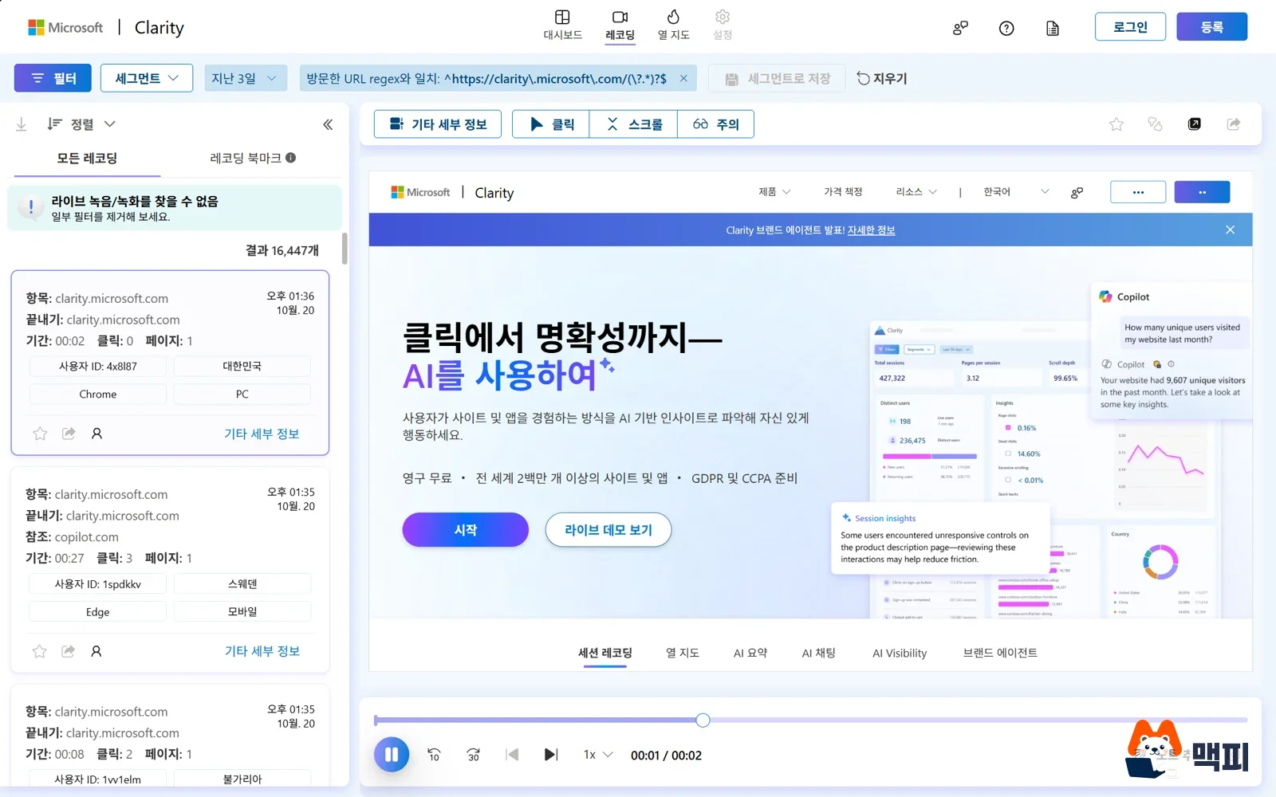The image size is (1276, 797).
Task: Open the 1x playback speed dropdown
Action: 598,755
